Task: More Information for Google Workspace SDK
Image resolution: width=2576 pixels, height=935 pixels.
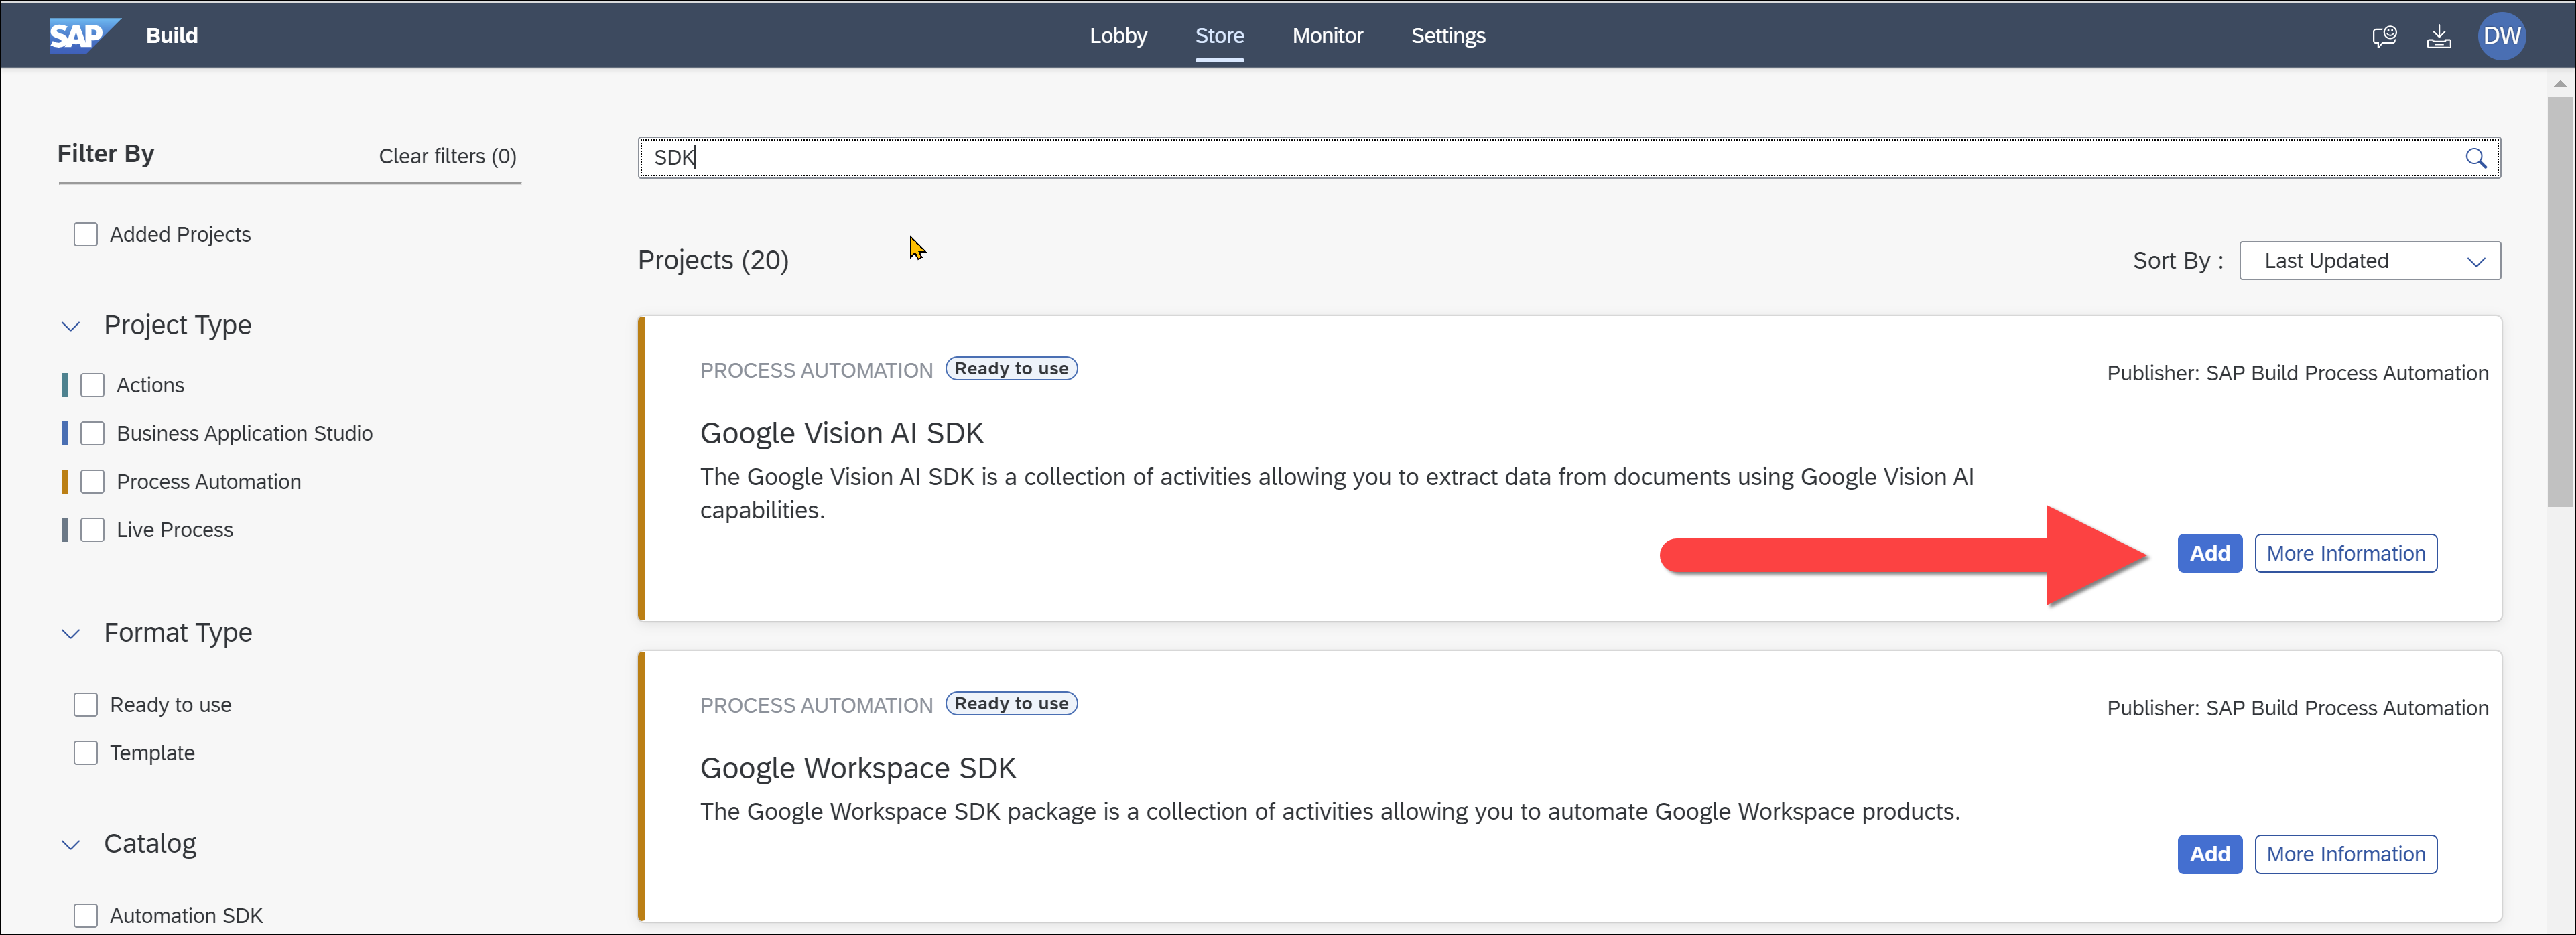Action: 2345,854
